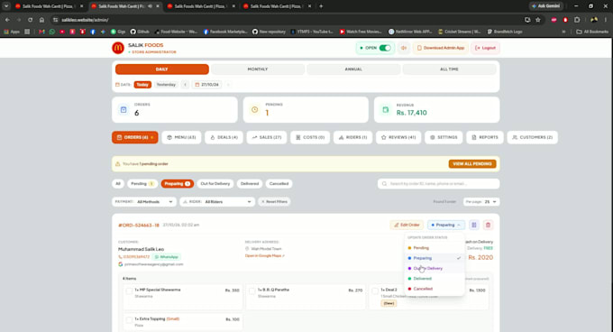The width and height of the screenshot is (613, 332).
Task: Open the MENU (63) section
Action: point(181,137)
